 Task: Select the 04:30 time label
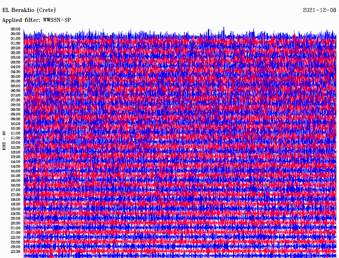click(15, 72)
